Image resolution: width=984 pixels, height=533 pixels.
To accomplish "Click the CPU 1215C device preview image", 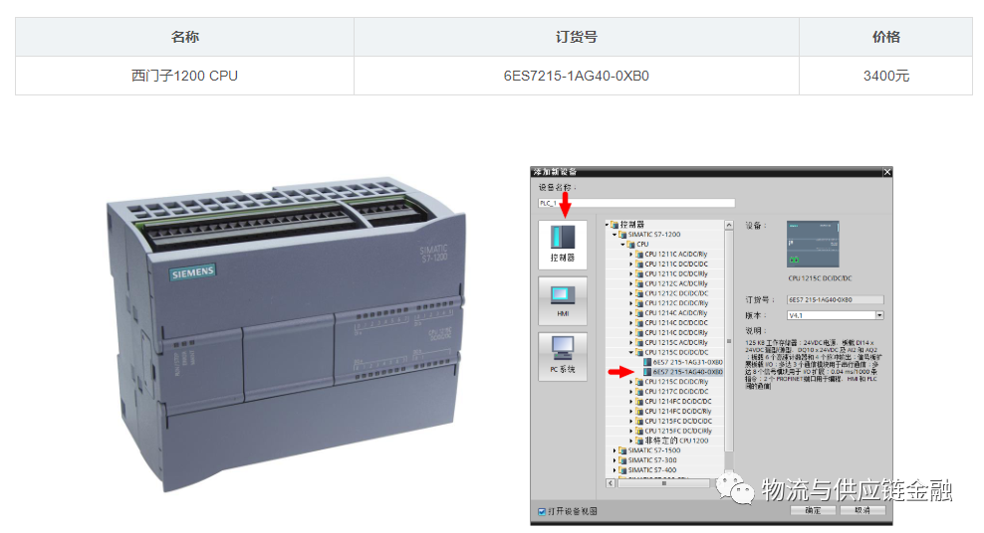I will [813, 245].
